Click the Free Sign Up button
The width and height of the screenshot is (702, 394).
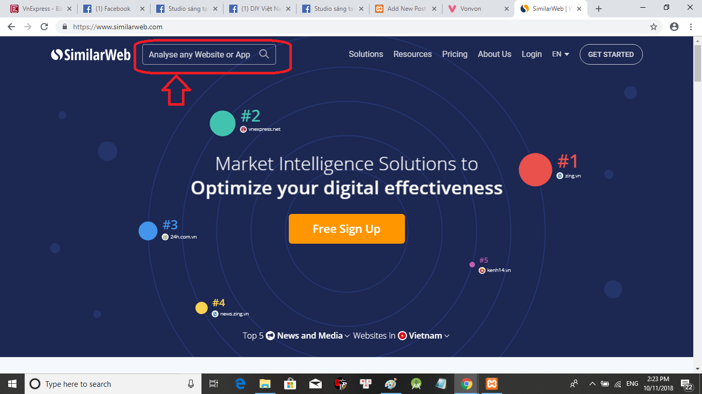coord(347,229)
